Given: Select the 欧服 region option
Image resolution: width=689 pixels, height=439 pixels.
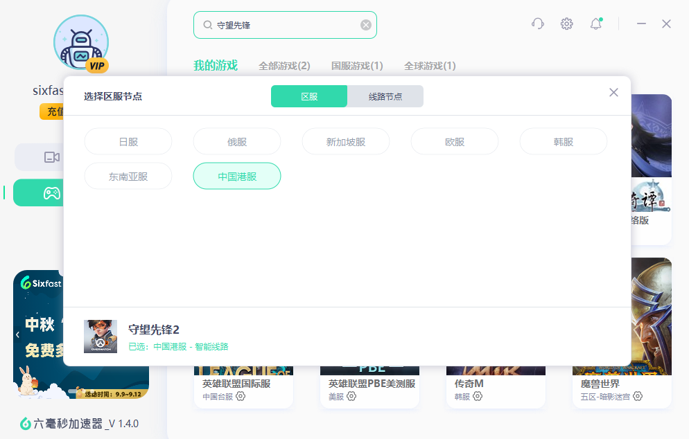Looking at the screenshot, I should (x=454, y=142).
